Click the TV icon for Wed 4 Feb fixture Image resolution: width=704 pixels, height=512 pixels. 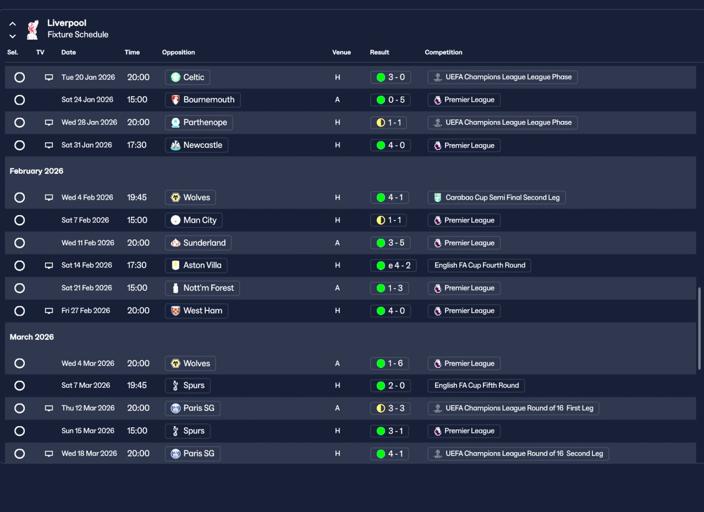[x=49, y=197]
